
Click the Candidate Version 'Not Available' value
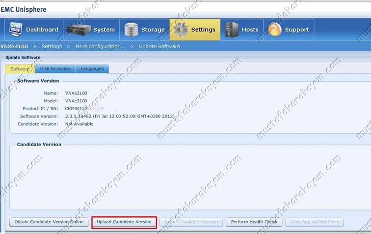click(79, 124)
